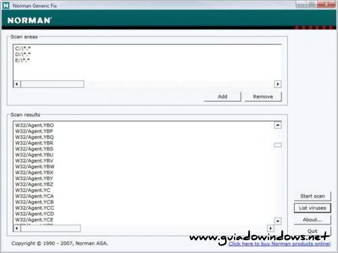Click the Norman N icon in title bar
The height and width of the screenshot is (253, 338).
pyautogui.click(x=6, y=5)
